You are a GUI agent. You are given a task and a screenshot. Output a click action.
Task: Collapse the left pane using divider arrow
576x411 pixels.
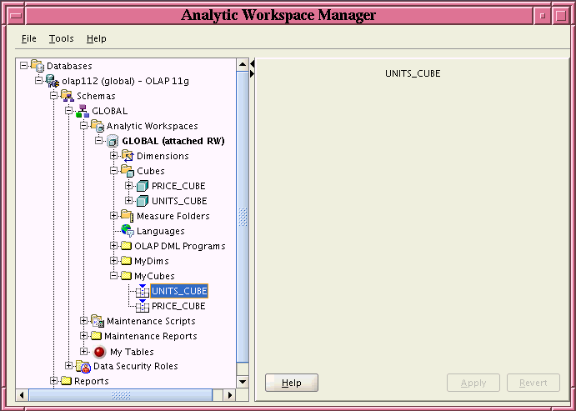pos(252,64)
